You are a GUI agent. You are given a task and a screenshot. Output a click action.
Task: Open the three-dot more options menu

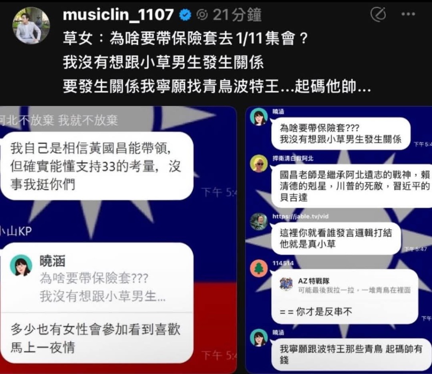coord(408,14)
